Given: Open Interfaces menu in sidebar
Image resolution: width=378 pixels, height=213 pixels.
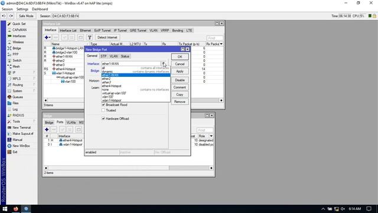Looking at the screenshot, I should 19,36.
